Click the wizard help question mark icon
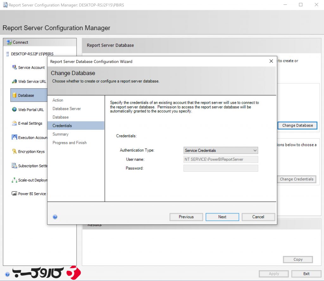Viewport: 324px width, 281px height. [55, 217]
